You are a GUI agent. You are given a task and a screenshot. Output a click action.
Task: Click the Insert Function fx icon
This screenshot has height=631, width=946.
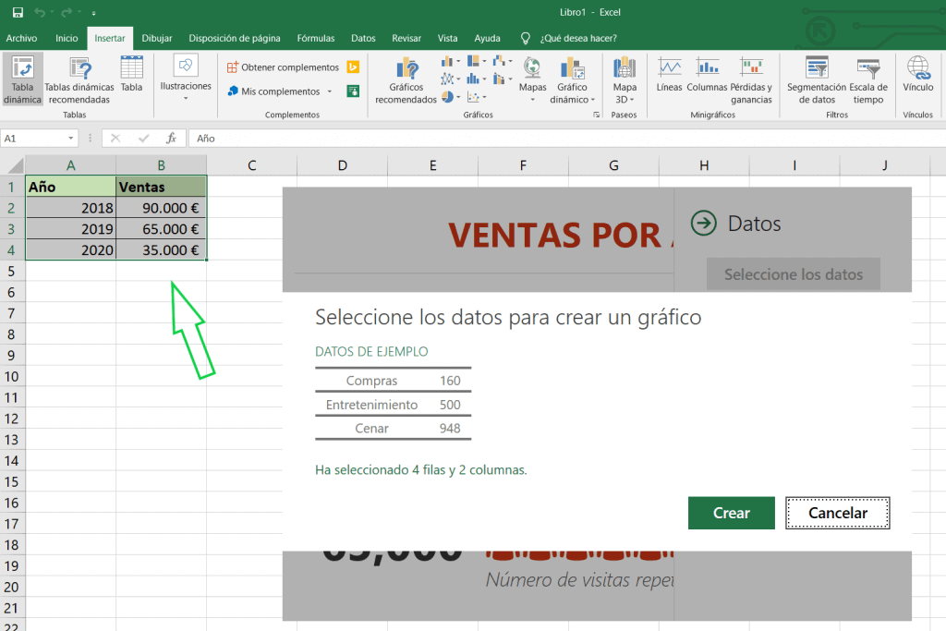(x=171, y=139)
